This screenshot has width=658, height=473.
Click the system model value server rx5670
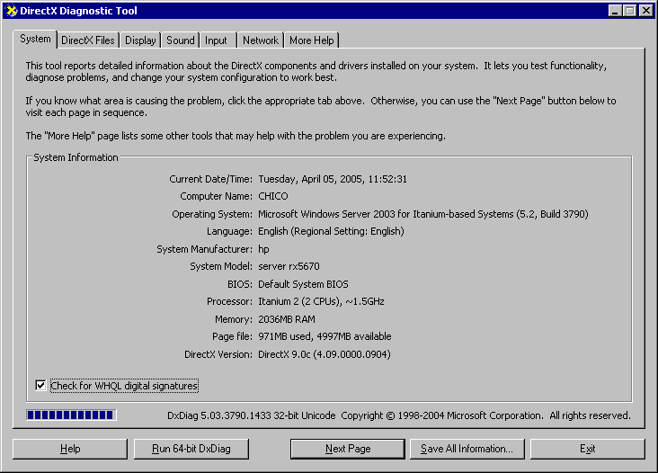click(289, 266)
